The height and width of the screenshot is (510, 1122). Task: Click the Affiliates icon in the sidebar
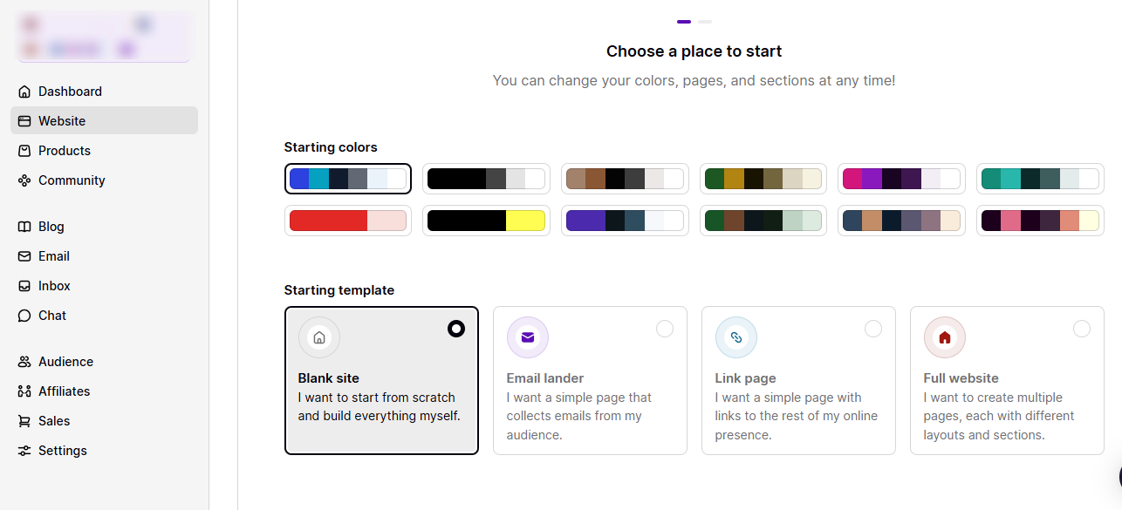click(24, 391)
